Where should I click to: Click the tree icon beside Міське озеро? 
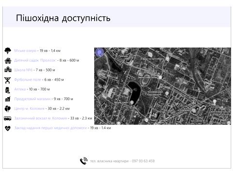point(8,51)
